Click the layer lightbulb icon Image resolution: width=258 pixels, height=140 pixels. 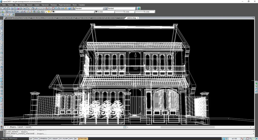(x=47, y=12)
